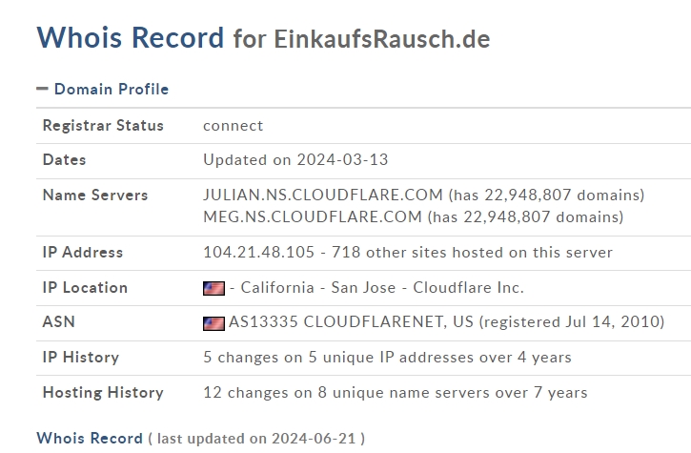This screenshot has height=453, width=691.
Task: Click the US flag in ASN row
Action: pyautogui.click(x=213, y=322)
